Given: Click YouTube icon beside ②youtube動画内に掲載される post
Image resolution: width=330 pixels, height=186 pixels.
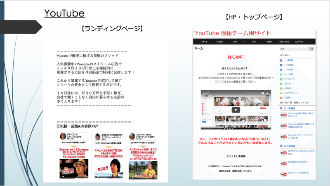Looking at the screenshot, I should (283, 126).
